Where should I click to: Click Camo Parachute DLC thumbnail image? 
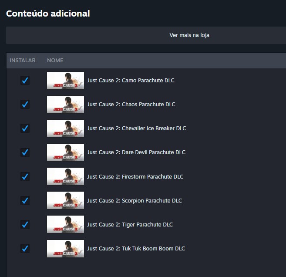[x=65, y=81]
